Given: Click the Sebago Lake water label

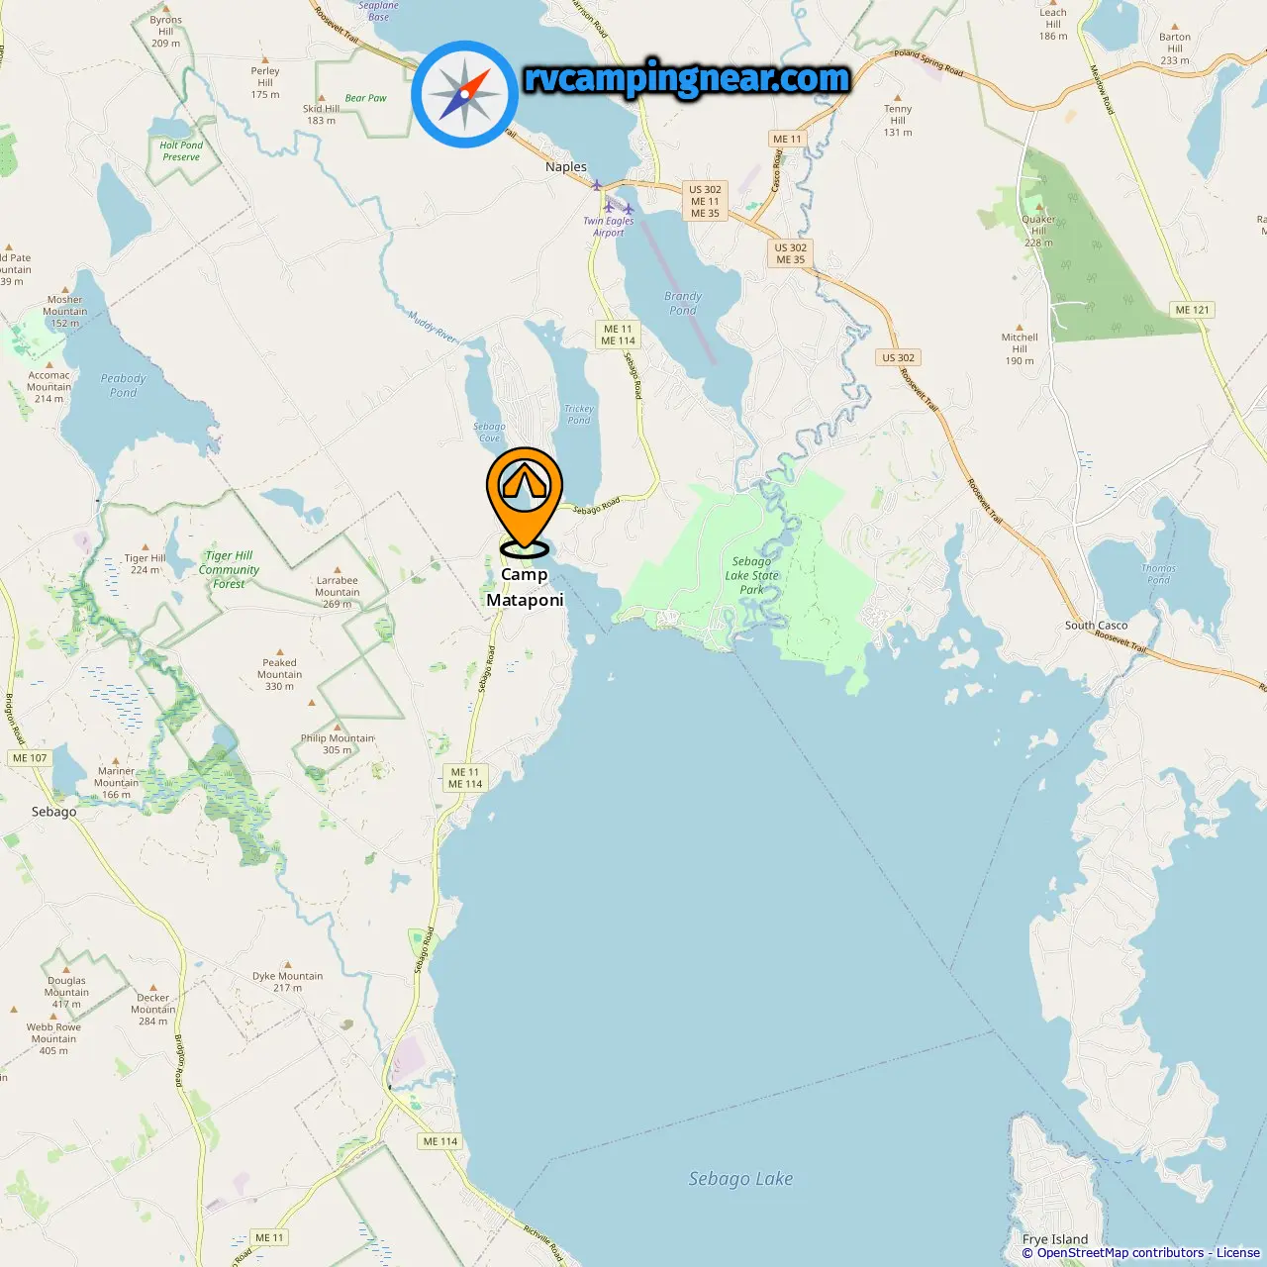Looking at the screenshot, I should pyautogui.click(x=740, y=1179).
